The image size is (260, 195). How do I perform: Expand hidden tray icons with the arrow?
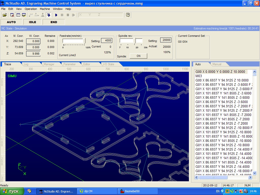coord(222,191)
